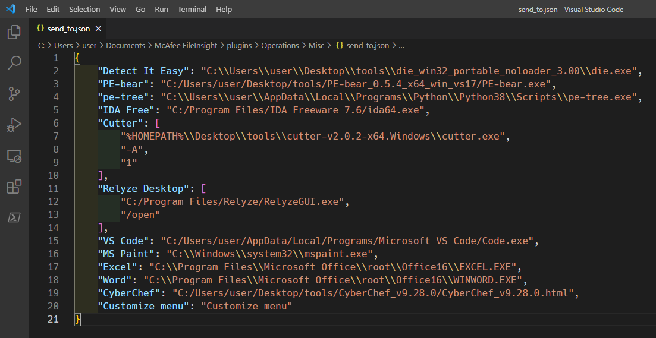Click the opening curly brace on line 1
Viewport: 656px width, 338px height.
pyautogui.click(x=77, y=58)
